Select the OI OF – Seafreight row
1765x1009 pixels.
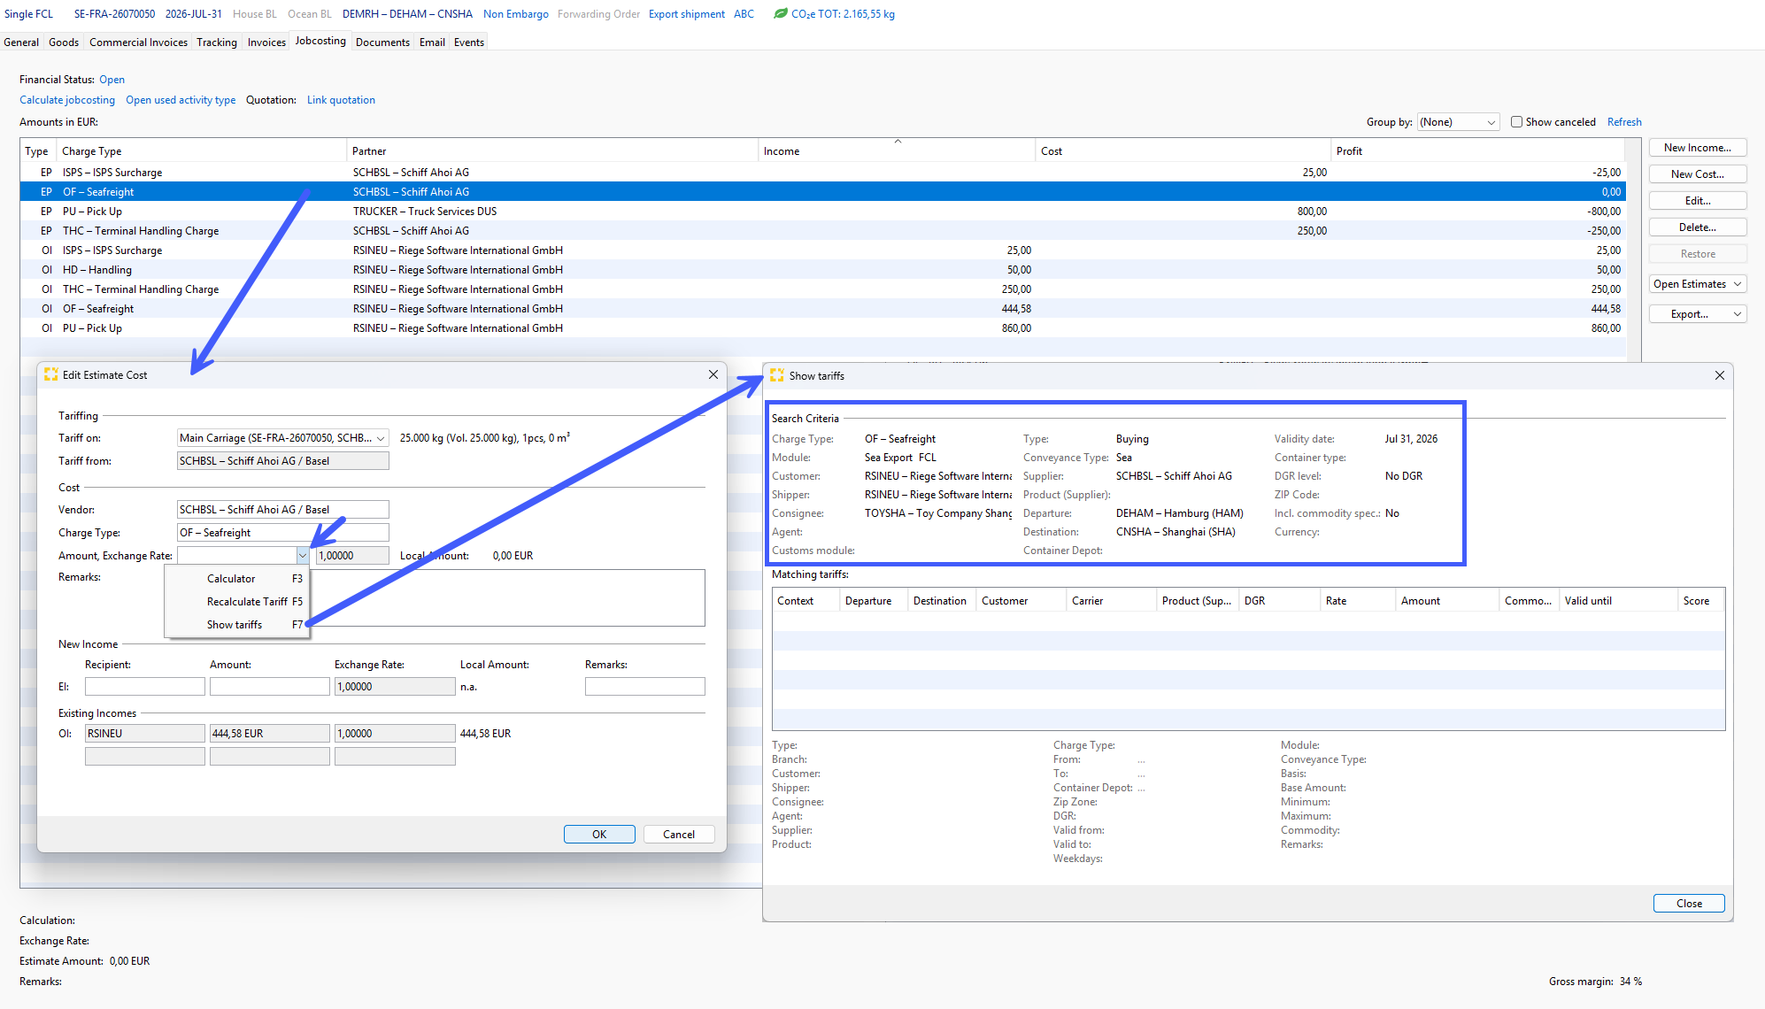point(822,309)
